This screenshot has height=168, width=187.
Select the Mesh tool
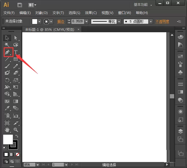pos(7,101)
